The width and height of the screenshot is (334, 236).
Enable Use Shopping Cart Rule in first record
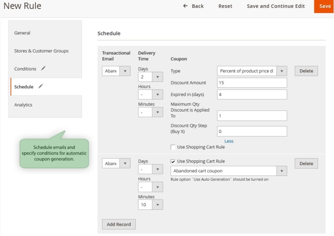pos(173,147)
